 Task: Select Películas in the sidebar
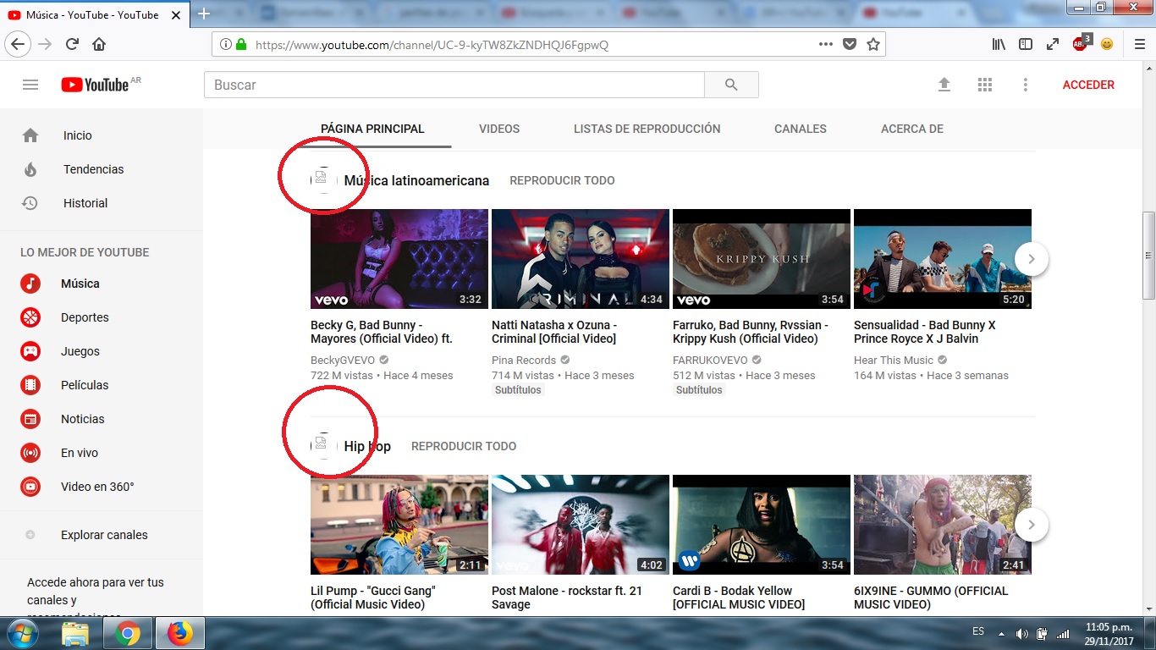pos(102,385)
